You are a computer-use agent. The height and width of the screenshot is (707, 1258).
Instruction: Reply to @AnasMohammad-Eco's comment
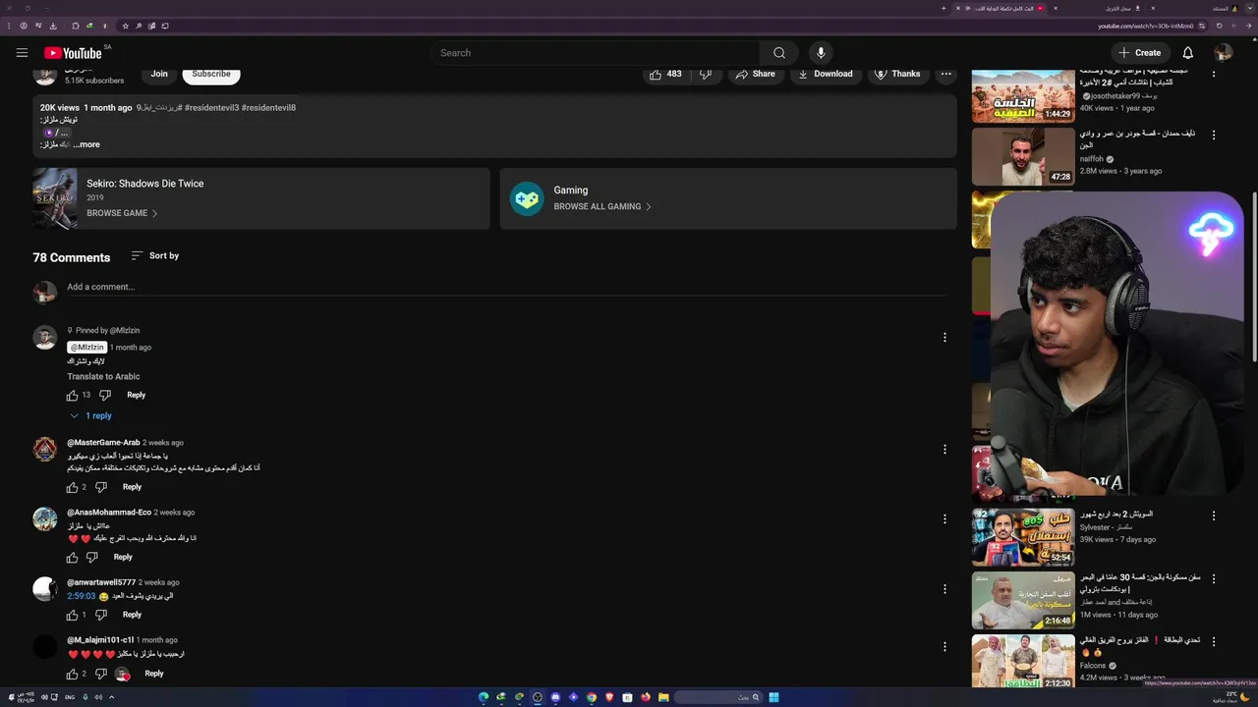(123, 557)
